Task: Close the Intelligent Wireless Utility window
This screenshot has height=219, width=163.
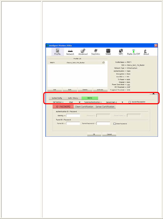Action: pos(156,46)
